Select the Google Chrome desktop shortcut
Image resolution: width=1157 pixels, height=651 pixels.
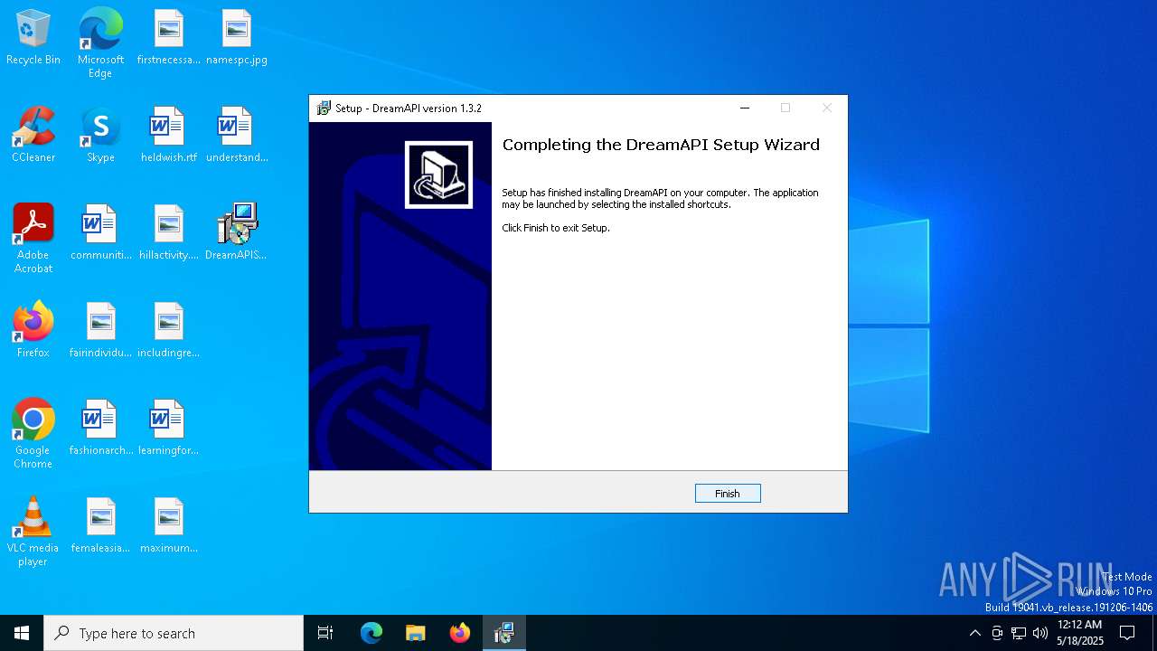(33, 434)
